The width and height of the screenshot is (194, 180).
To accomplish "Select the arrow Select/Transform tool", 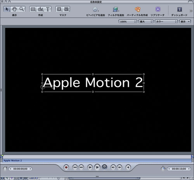I will 7,9.
